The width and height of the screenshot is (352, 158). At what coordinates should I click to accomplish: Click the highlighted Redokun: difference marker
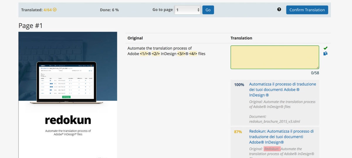click(272, 149)
